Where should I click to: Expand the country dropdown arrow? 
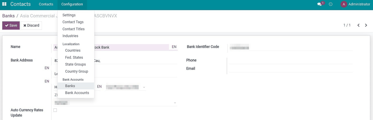[175, 103]
